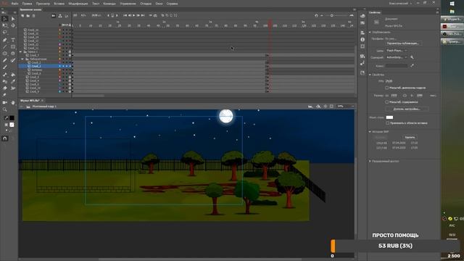Click the New Layer icon in timeline
This screenshot has height=261, width=464.
tap(22, 16)
